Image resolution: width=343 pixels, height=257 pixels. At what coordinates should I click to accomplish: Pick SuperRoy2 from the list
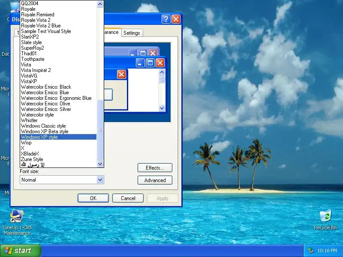(58, 48)
